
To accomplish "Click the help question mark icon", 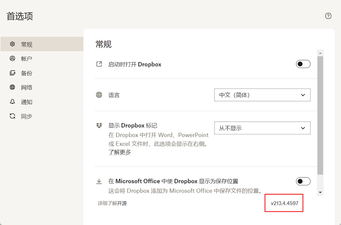I will (328, 16).
